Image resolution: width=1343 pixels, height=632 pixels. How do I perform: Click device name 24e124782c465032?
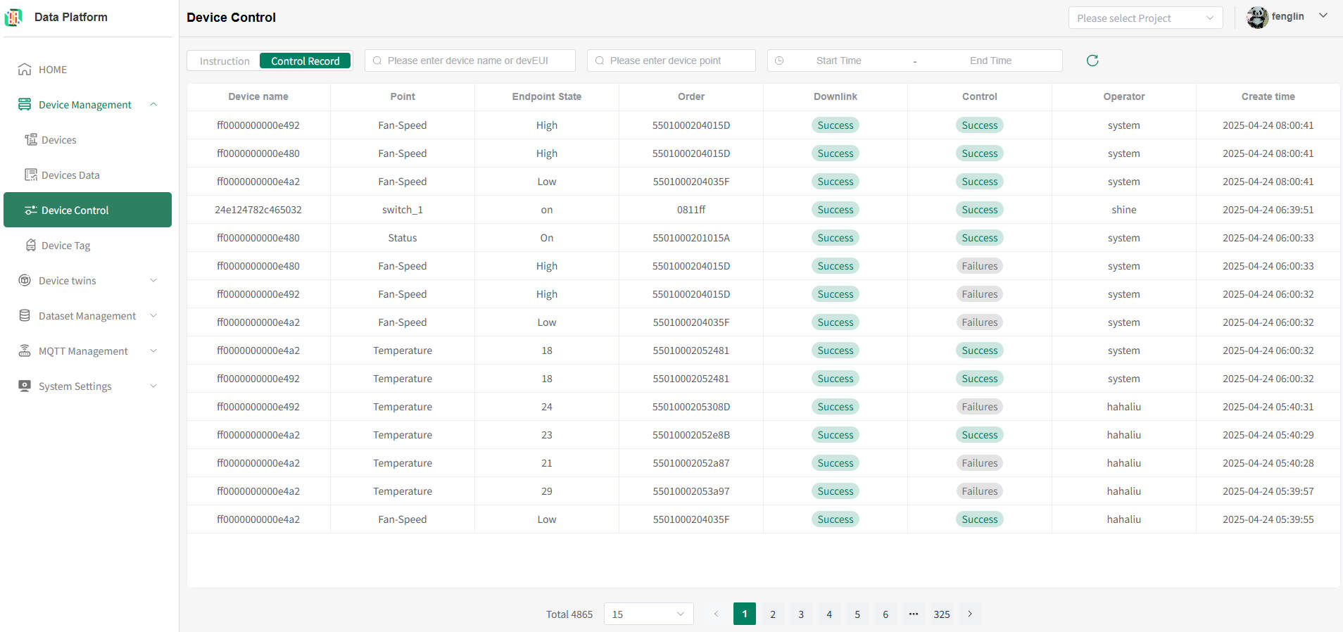258,210
